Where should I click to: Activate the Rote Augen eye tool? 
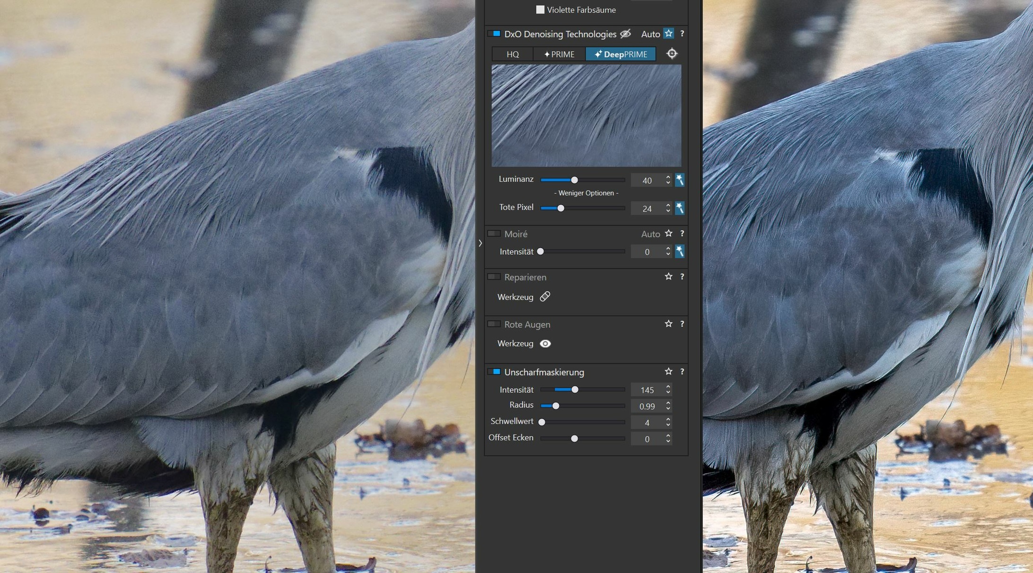tap(545, 344)
